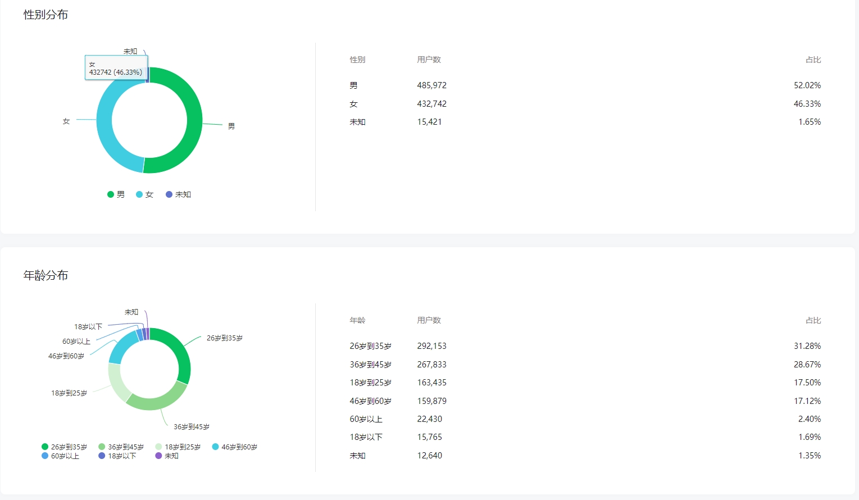This screenshot has width=859, height=500.
Task: Click the user count 22,430
Action: tap(429, 419)
